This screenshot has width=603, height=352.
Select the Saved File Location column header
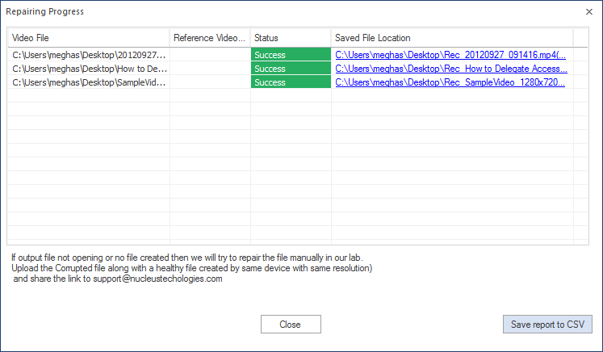pyautogui.click(x=452, y=38)
